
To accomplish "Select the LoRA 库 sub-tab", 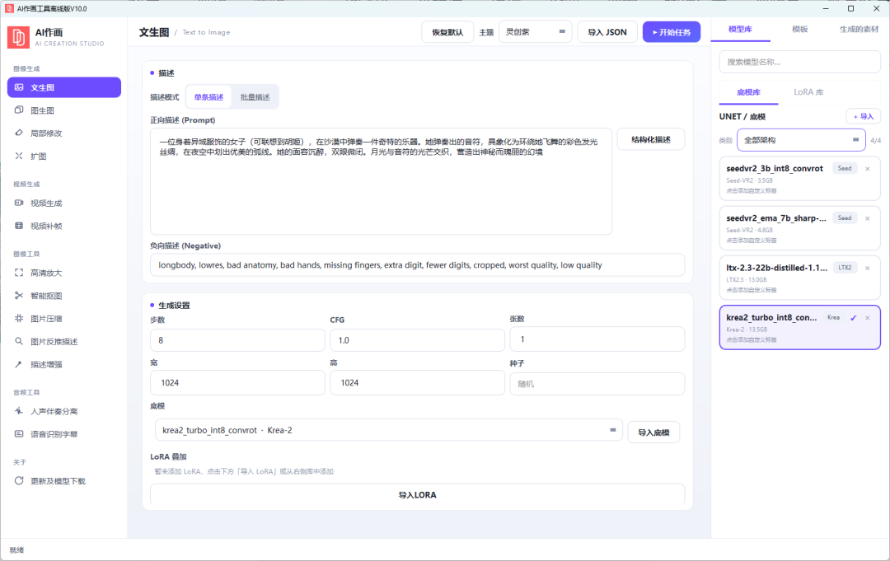I will [x=808, y=92].
